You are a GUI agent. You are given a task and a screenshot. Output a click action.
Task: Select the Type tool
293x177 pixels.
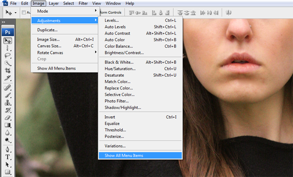tap(8, 157)
